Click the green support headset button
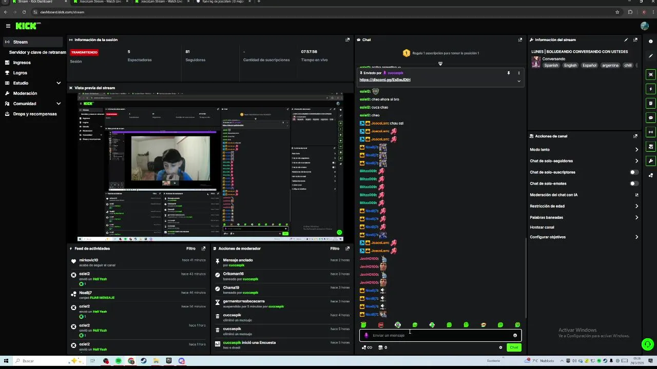Image resolution: width=657 pixels, height=369 pixels. pos(648,344)
